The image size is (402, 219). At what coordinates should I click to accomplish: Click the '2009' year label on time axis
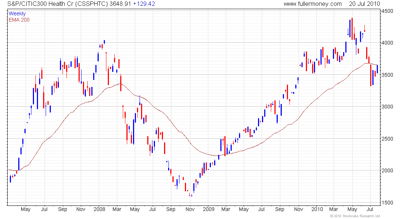[x=208, y=209]
